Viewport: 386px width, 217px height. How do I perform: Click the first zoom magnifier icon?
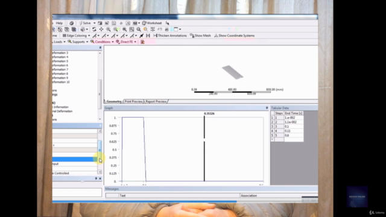coord(109,30)
